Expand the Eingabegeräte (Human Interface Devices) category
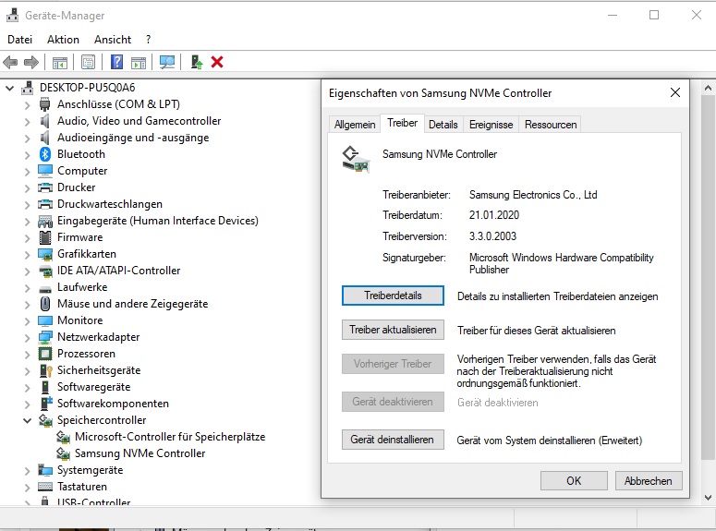This screenshot has height=531, width=716. tap(27, 222)
